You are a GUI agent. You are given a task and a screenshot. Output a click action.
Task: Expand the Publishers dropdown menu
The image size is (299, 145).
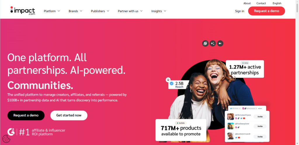pyautogui.click(x=100, y=11)
